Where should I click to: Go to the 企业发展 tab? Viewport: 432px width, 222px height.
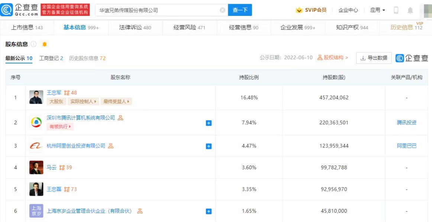coord(298,27)
